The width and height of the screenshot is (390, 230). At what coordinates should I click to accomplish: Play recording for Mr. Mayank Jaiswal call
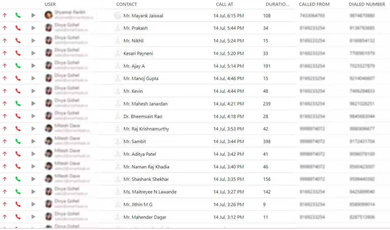click(33, 15)
